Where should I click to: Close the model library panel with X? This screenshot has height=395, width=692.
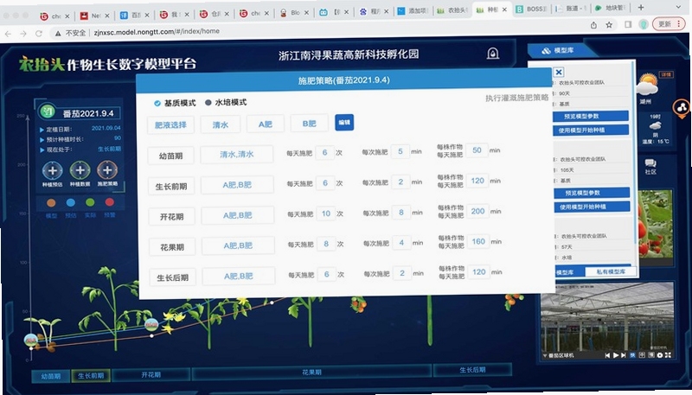click(558, 72)
